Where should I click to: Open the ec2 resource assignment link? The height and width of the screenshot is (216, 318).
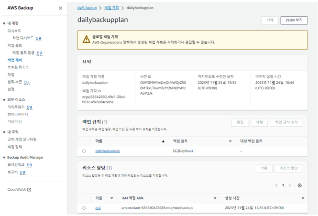click(98, 208)
